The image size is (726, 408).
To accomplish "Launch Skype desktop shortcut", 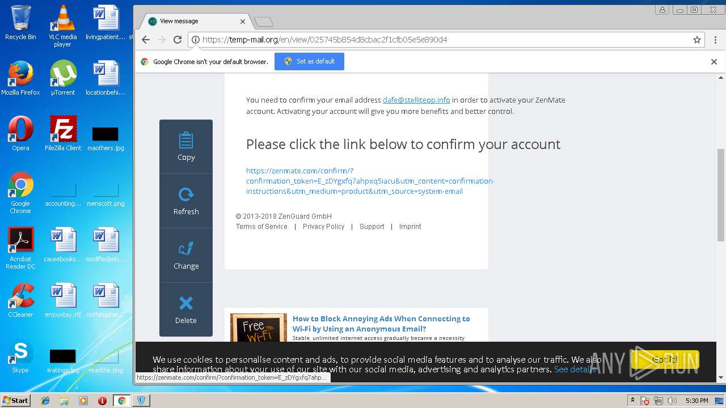I will coord(20,356).
